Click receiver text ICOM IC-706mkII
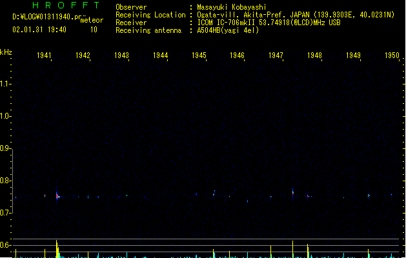This screenshot has width=406, height=258. click(227, 23)
